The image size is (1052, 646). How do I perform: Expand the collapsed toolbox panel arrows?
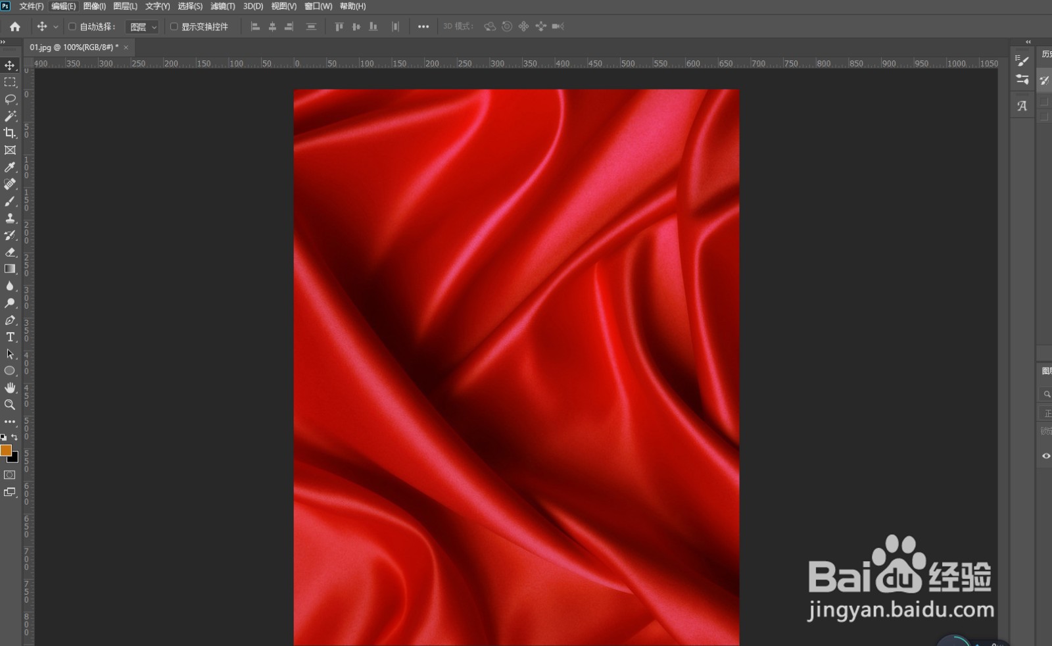(x=3, y=41)
